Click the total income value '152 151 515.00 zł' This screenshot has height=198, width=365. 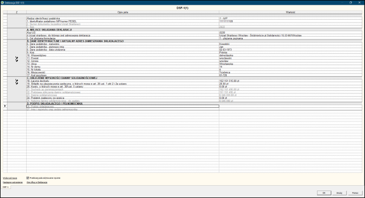(x=229, y=81)
